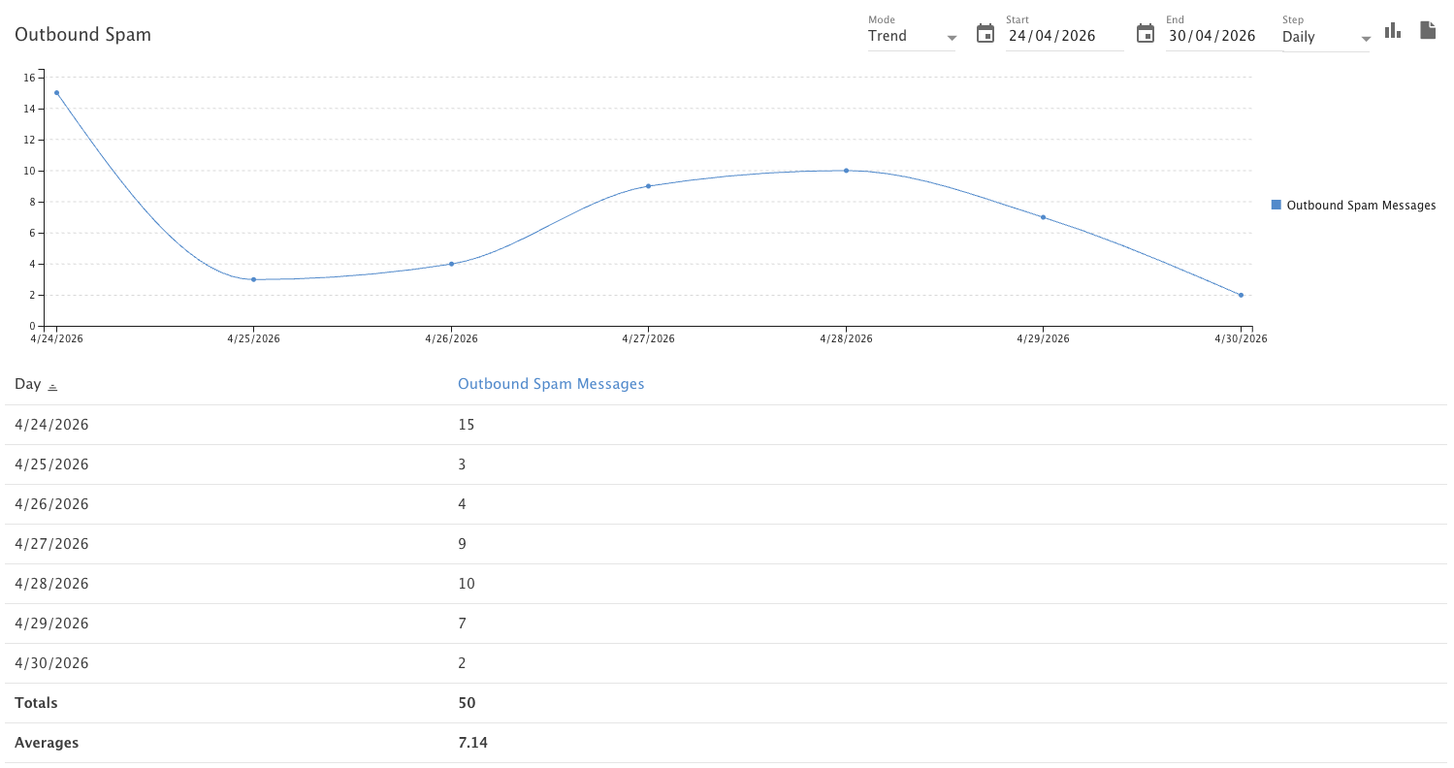Click the bar chart view icon
Screen dimensions: 1454x768
pos(1393,31)
